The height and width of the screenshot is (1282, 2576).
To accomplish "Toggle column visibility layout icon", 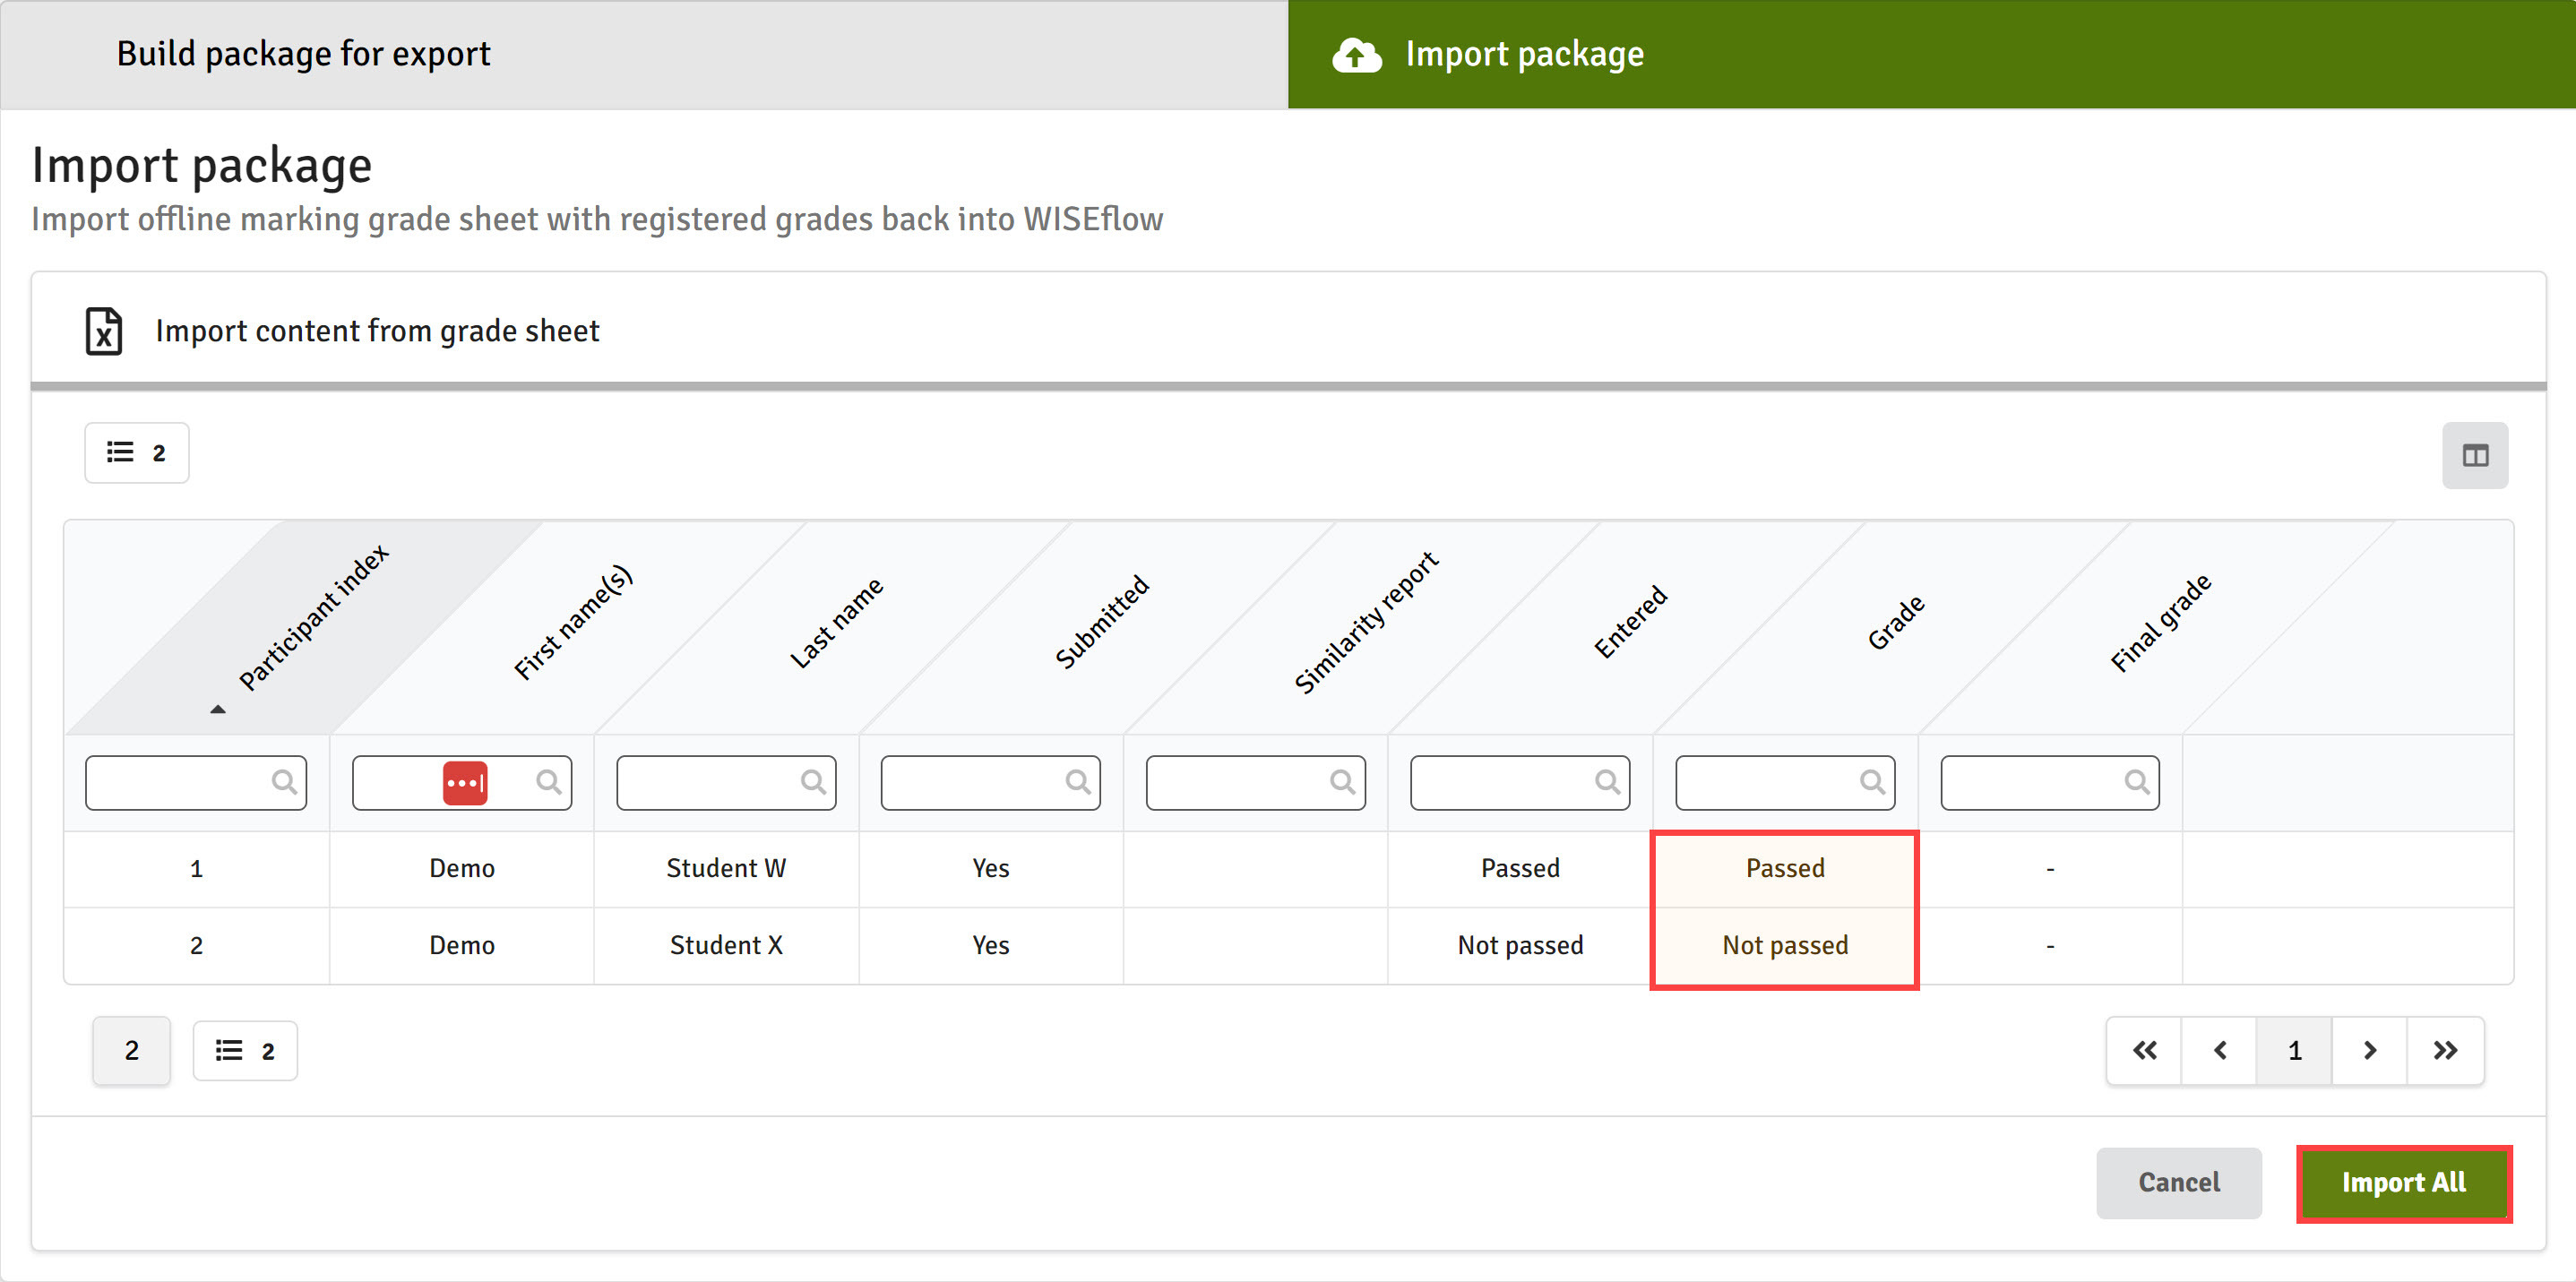I will pos(2475,456).
